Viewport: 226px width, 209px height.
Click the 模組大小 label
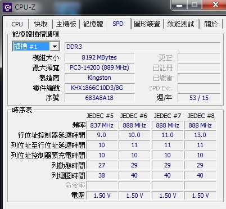(x=46, y=57)
